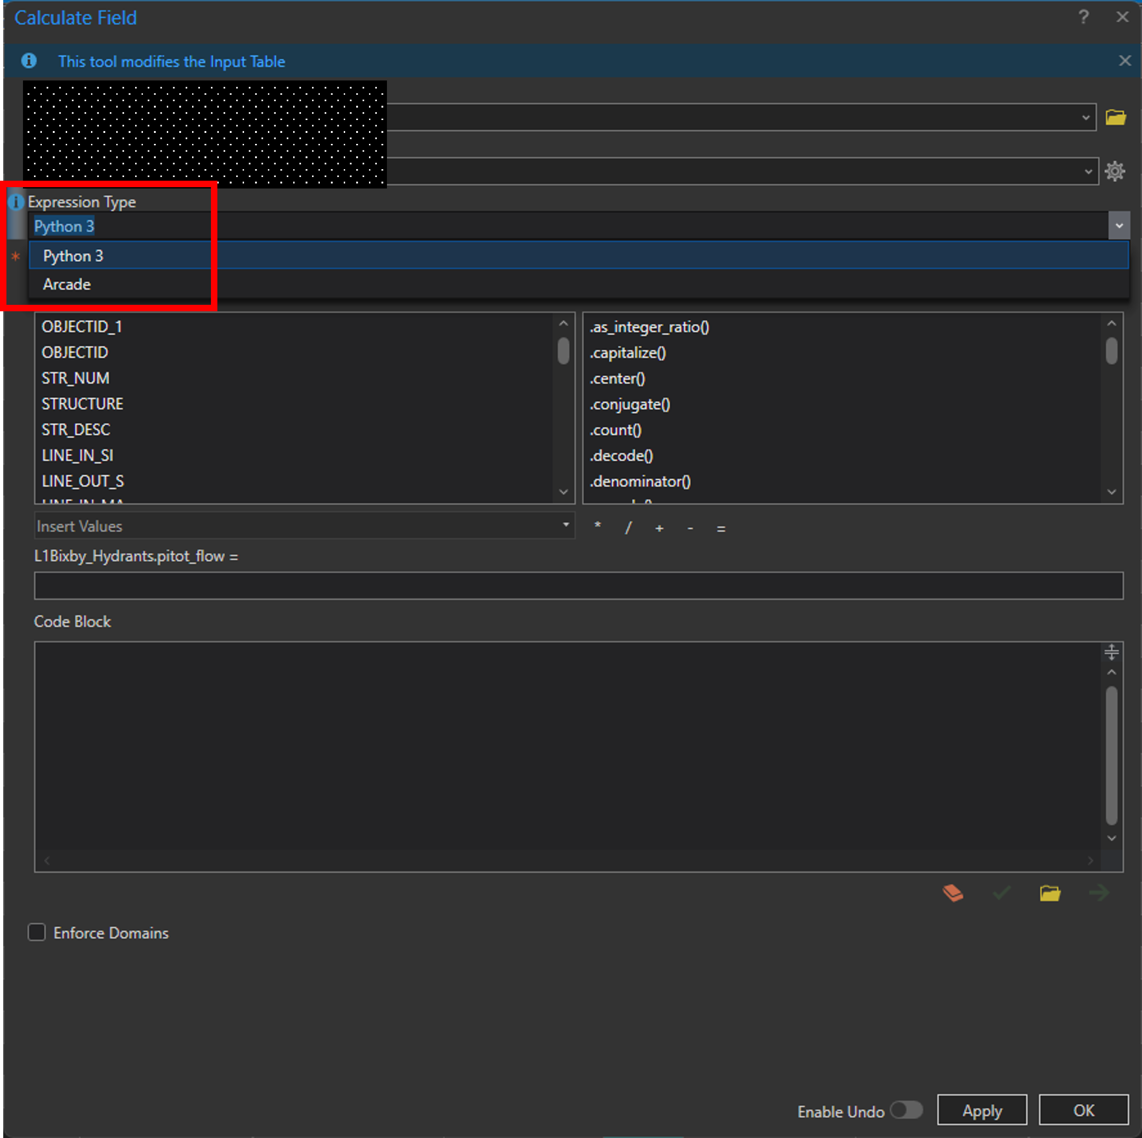Collapse the Expression Type dropdown arrow
This screenshot has width=1142, height=1138.
pyautogui.click(x=1119, y=226)
